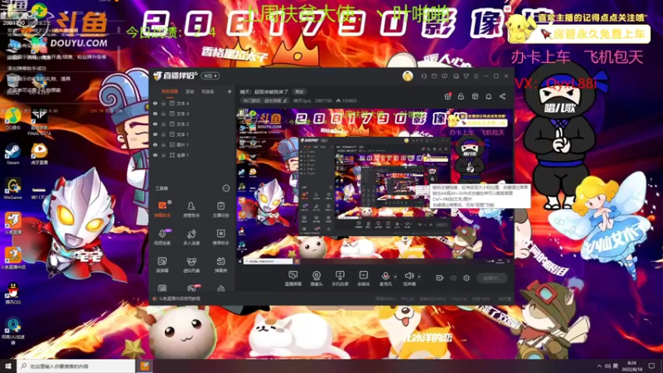The image size is (663, 373).
Task: Click the 修改 edit title button
Action: (x=299, y=91)
